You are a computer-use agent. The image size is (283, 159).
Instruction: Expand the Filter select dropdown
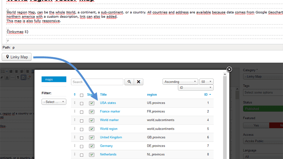point(54,102)
